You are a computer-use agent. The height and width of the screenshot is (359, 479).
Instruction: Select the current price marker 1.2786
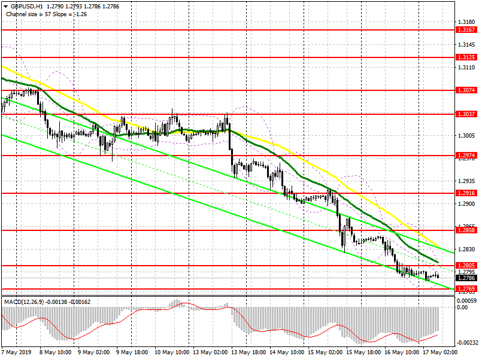click(466, 278)
